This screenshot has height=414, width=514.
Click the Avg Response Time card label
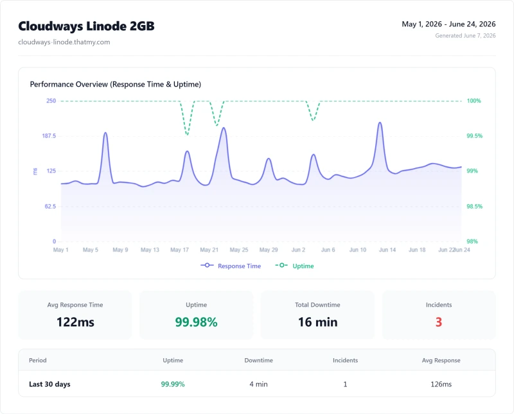(75, 305)
